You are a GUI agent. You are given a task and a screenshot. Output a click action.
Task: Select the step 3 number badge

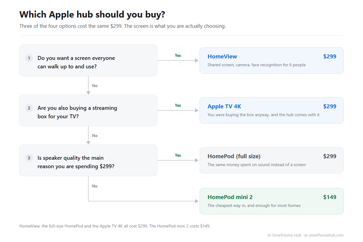point(29,158)
